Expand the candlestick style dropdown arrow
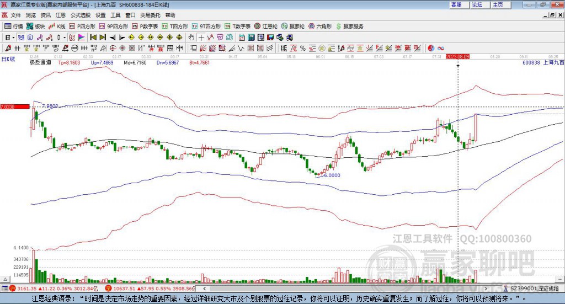Viewport: 565px width, 304px height. (x=65, y=38)
